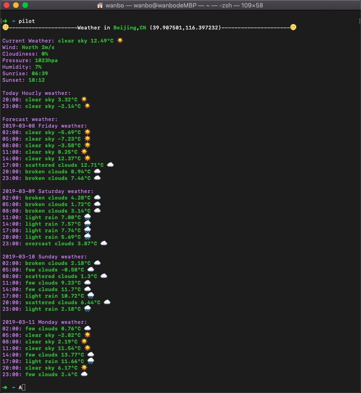361x393 pixels.
Task: Click the 'light rain 7.74°C' text
Action: 53,230
